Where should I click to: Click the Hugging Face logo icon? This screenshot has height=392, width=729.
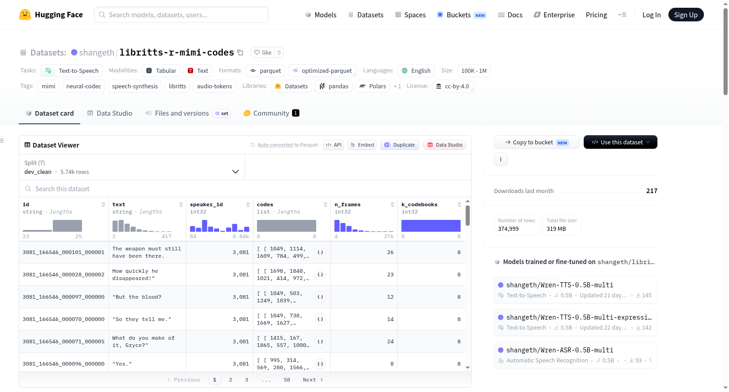coord(25,15)
